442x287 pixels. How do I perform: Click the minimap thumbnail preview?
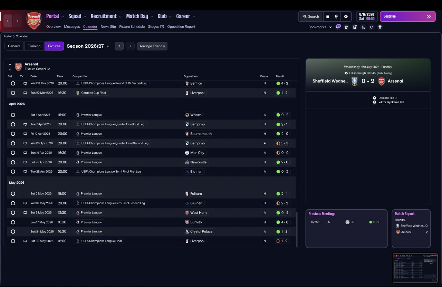(415, 268)
